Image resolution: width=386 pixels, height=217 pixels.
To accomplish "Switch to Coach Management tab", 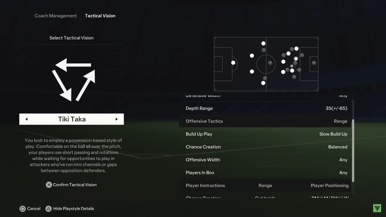I will coord(55,16).
